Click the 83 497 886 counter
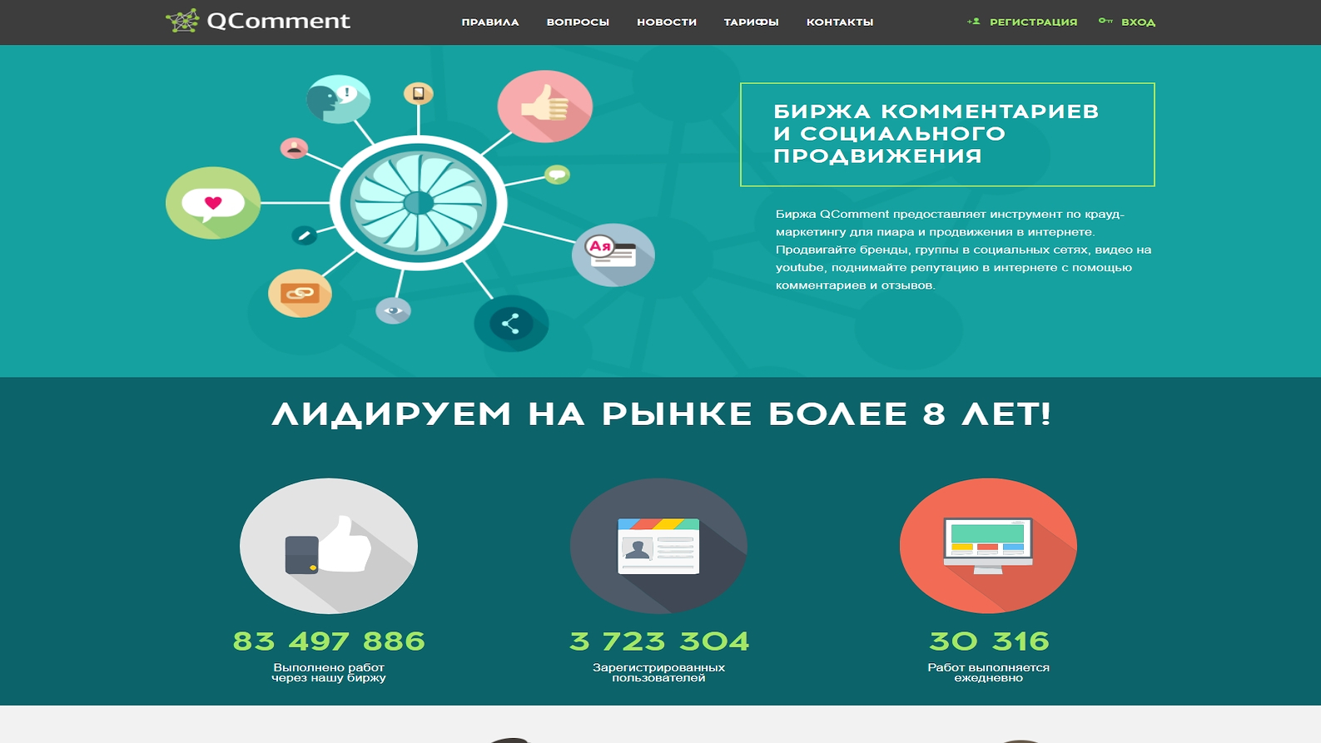 [x=329, y=641]
